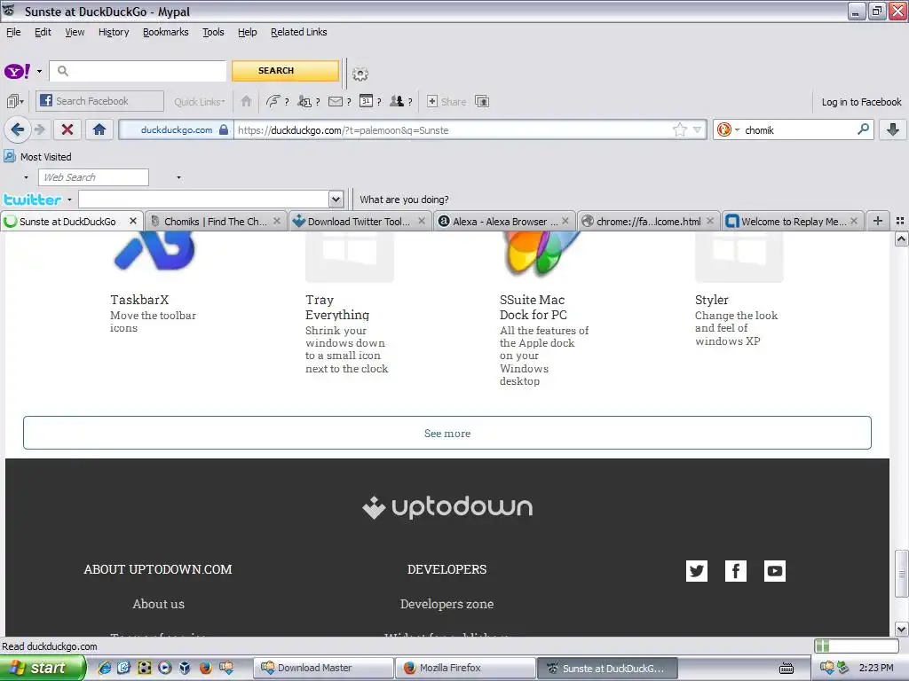Open Developers zone footer link
This screenshot has width=909, height=681.
click(447, 603)
